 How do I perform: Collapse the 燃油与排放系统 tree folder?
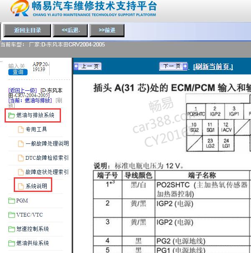tap(35, 115)
